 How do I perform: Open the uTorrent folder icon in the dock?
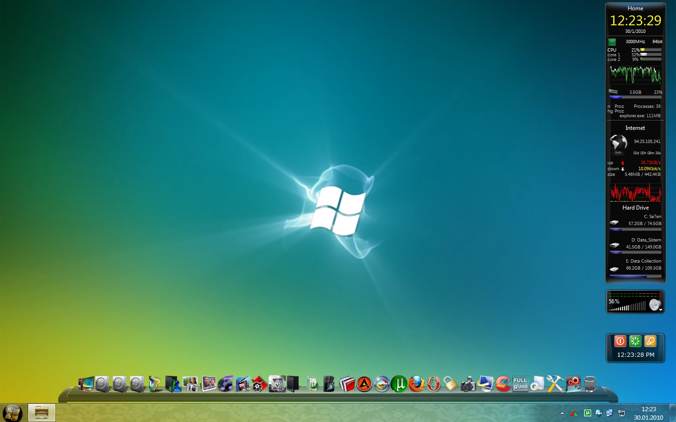(312, 384)
